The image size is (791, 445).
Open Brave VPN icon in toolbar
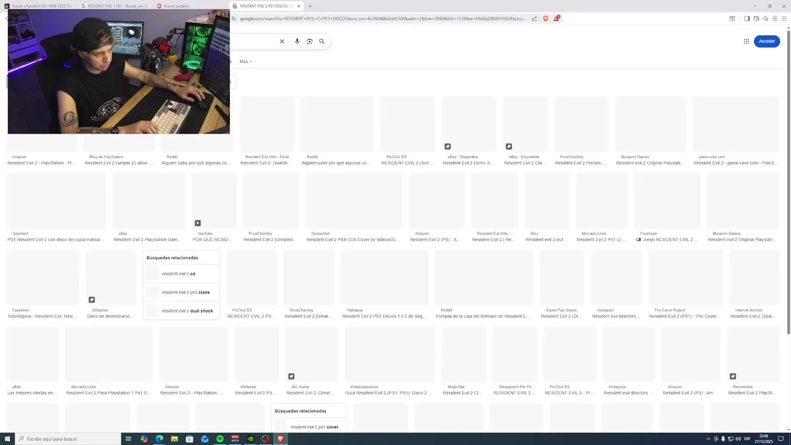pyautogui.click(x=775, y=19)
